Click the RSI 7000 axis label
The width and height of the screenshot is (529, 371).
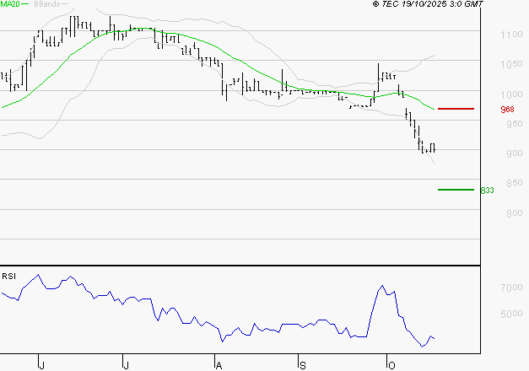(511, 288)
